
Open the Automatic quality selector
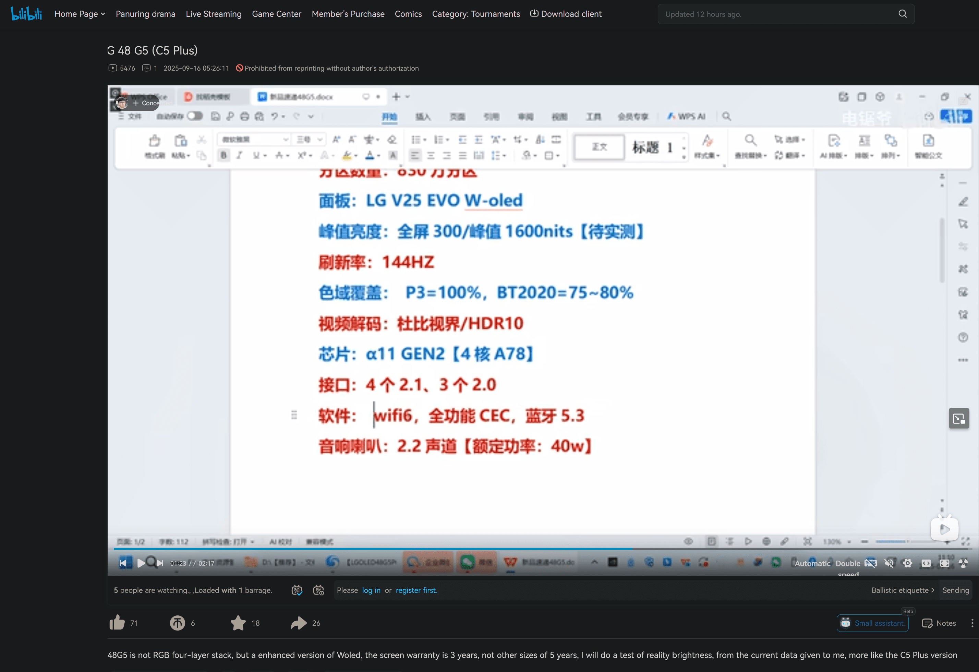pyautogui.click(x=812, y=563)
